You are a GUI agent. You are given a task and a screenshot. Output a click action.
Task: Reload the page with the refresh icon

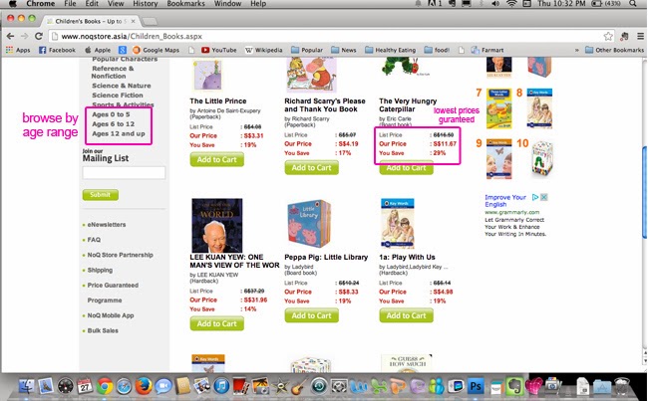coord(39,36)
